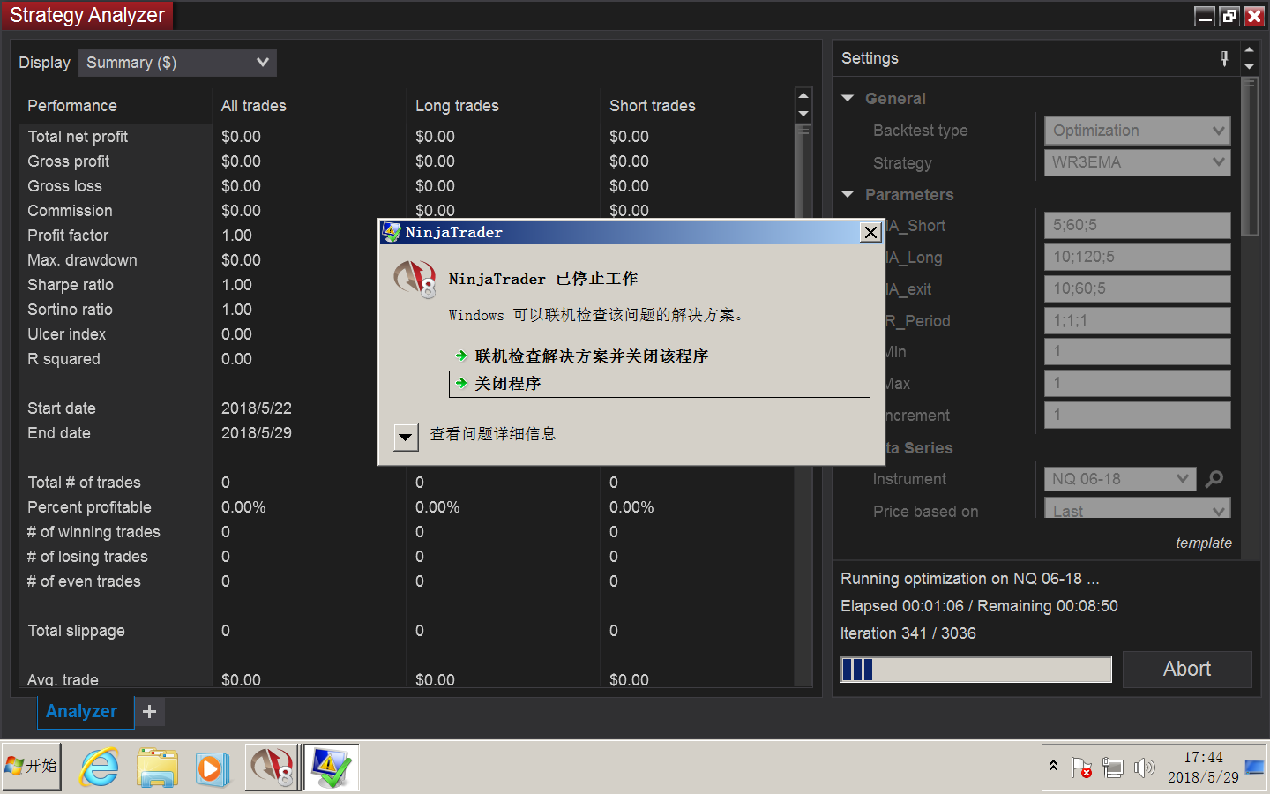This screenshot has width=1270, height=794.
Task: Click the Performance column header
Action: tap(116, 106)
